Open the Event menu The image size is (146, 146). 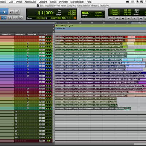click(x=19, y=2)
